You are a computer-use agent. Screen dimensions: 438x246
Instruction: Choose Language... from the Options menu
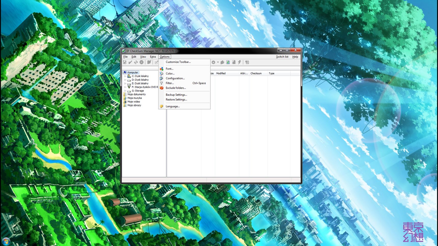click(184, 106)
